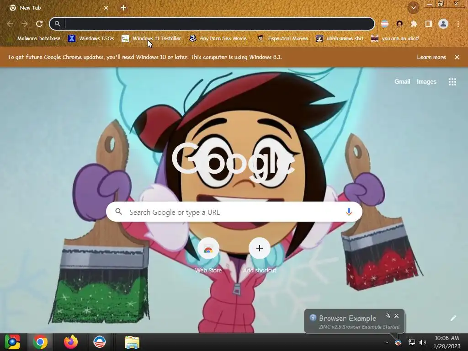The height and width of the screenshot is (351, 468).
Task: Open the network tray icon
Action: coord(412,342)
